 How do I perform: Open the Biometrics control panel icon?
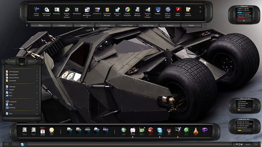(x=77, y=11)
